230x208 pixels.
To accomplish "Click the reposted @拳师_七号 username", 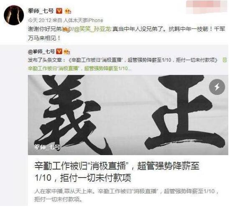I will [41, 51].
